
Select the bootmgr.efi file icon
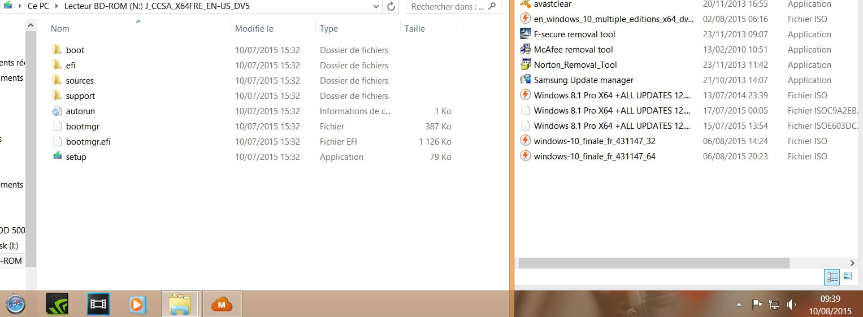coord(57,141)
